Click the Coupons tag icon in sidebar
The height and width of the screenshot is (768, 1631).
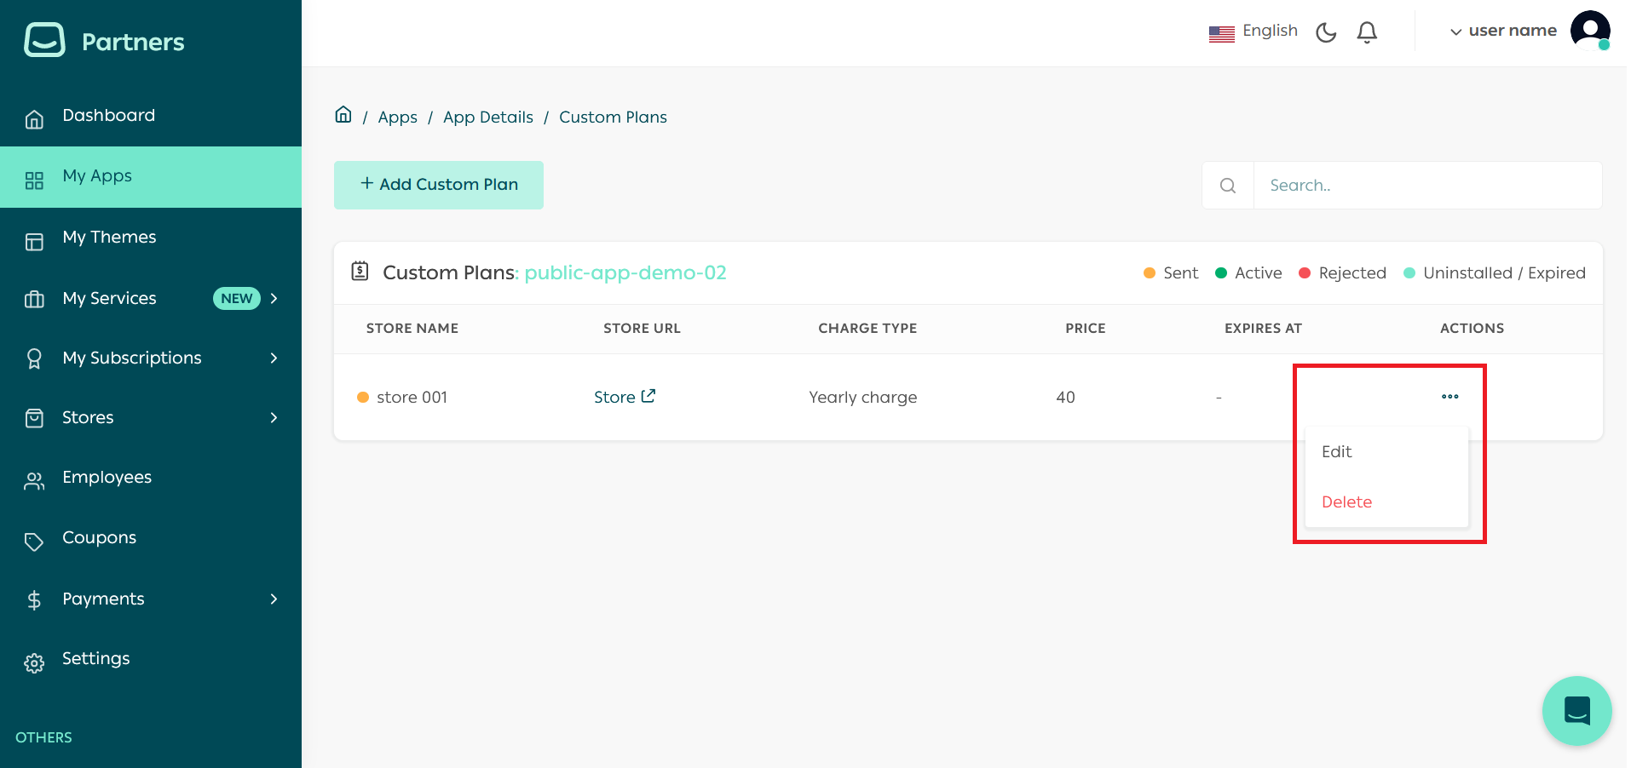click(x=34, y=542)
